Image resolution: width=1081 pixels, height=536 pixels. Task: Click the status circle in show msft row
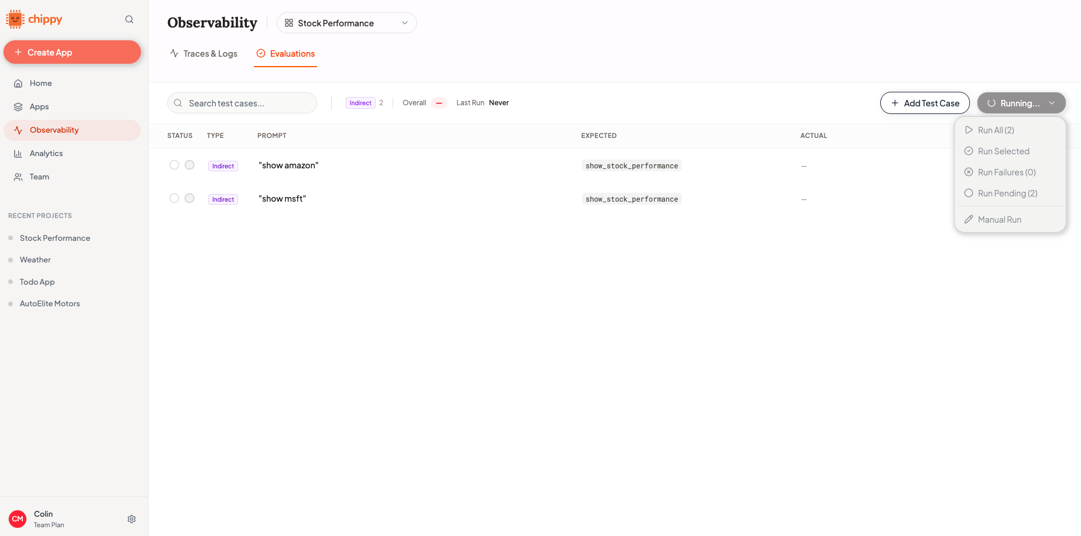190,198
